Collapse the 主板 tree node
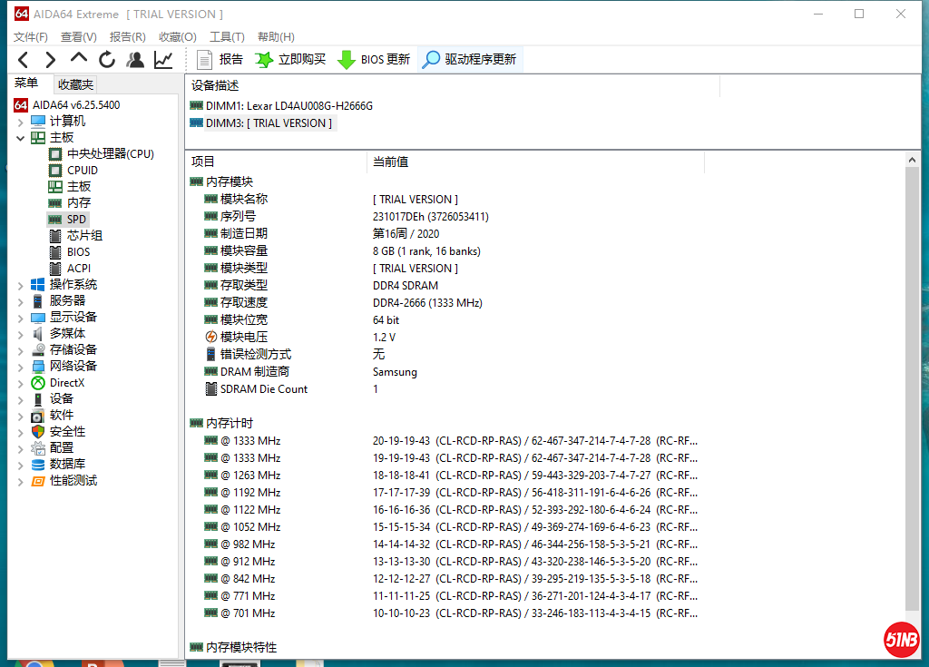Image resolution: width=929 pixels, height=667 pixels. (21, 138)
